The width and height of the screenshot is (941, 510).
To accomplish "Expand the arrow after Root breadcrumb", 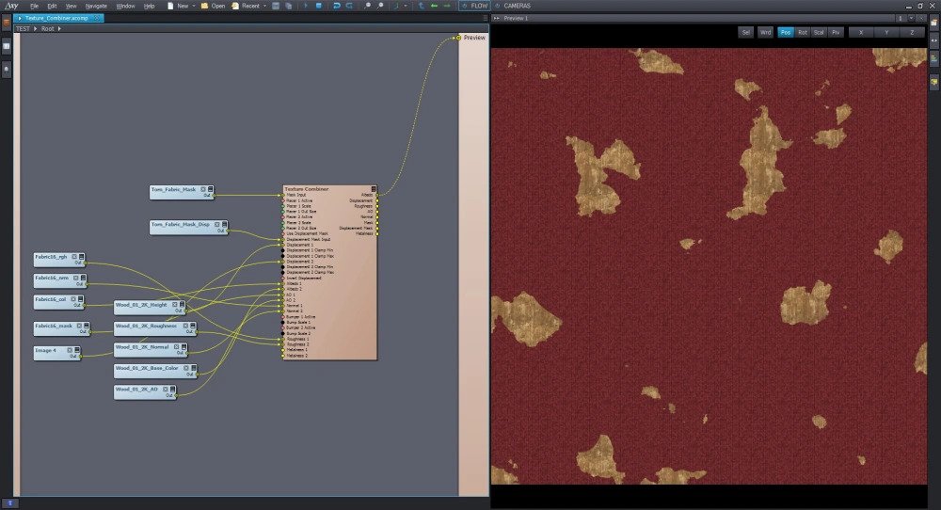I will coord(59,29).
